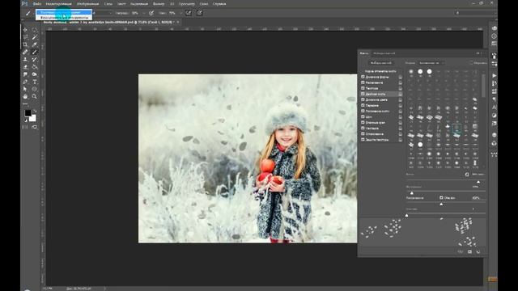Image resolution: width=518 pixels, height=291 pixels.
Task: Open Character panel 'A' icon
Action: coord(495,108)
